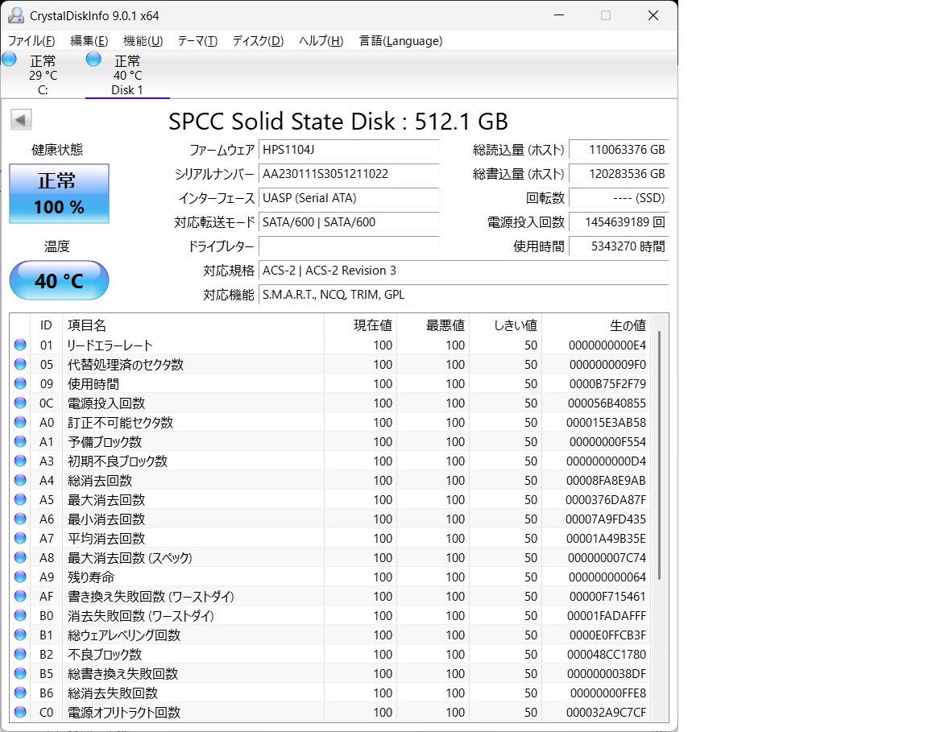Expand the ディスク(D) menu
Screen dimensions: 928x732
coord(258,41)
